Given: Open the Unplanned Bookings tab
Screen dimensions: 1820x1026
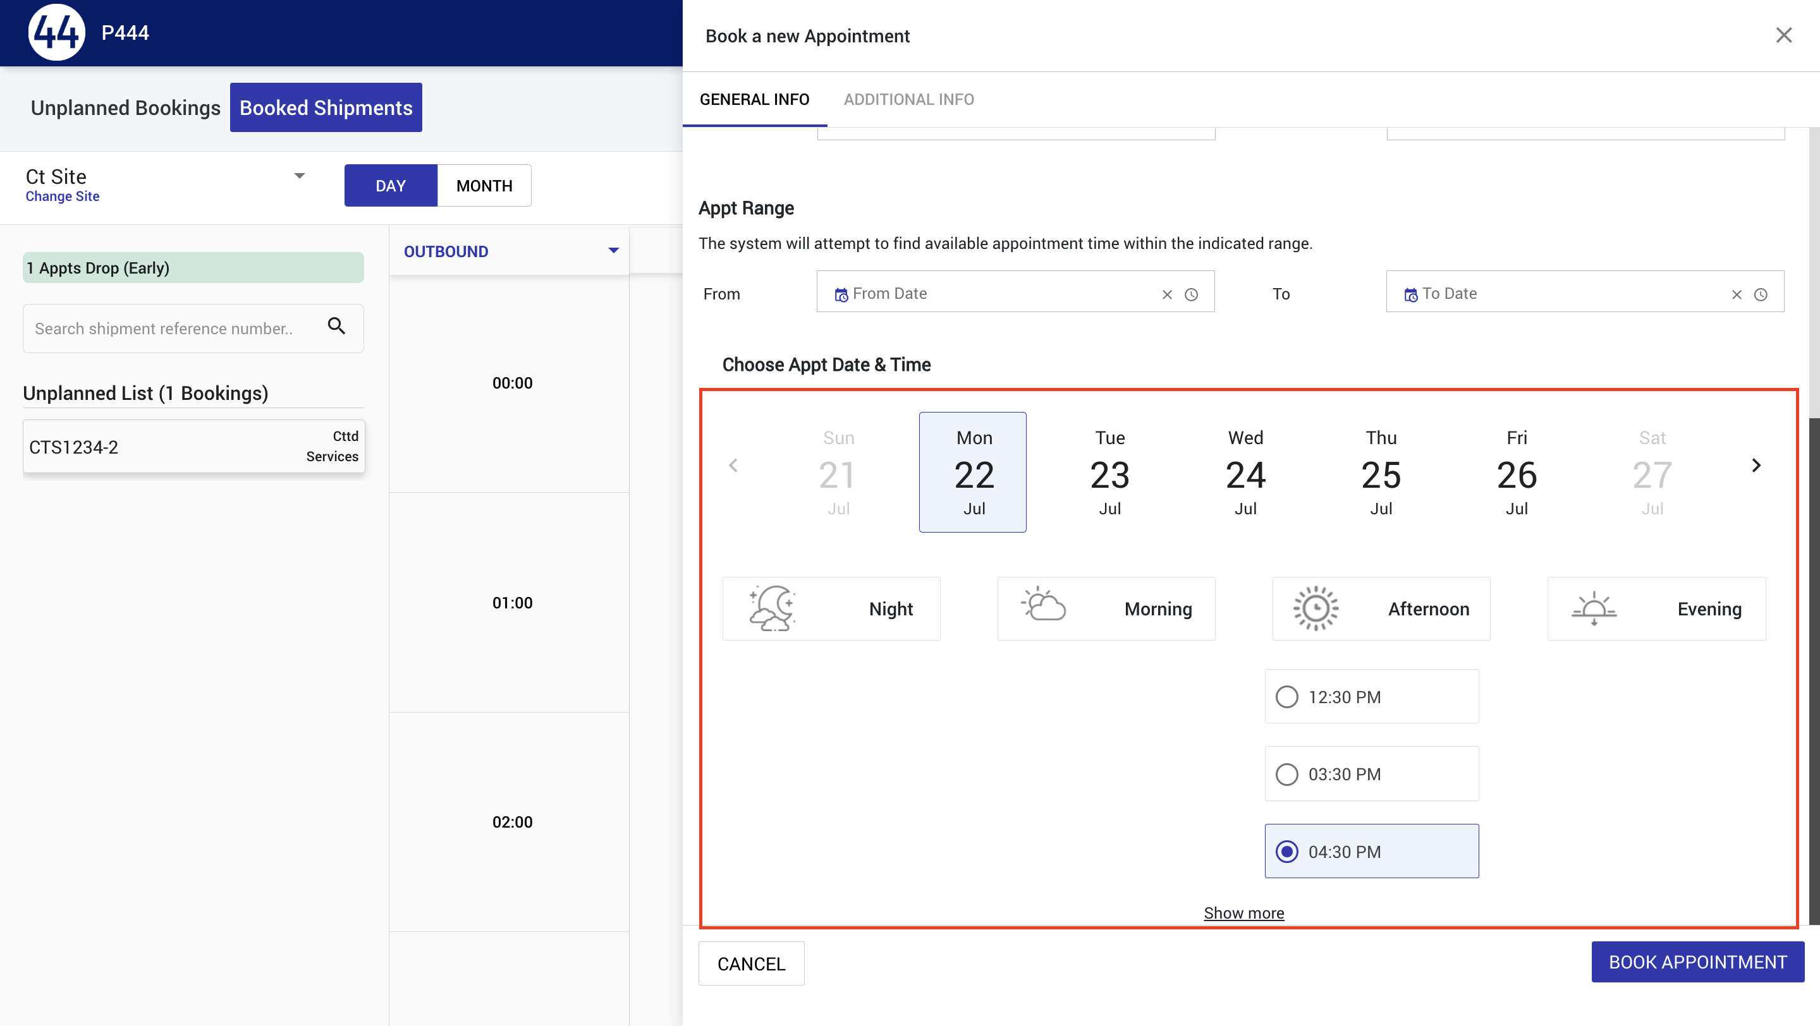Looking at the screenshot, I should [x=126, y=107].
